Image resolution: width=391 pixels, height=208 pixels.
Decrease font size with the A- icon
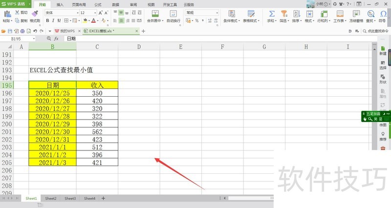106,13
